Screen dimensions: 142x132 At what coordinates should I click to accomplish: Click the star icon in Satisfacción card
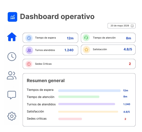pyautogui.click(x=86, y=50)
